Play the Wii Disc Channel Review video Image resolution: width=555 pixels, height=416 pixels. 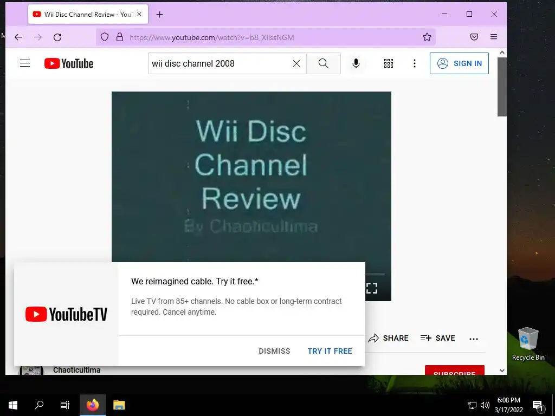(251, 177)
